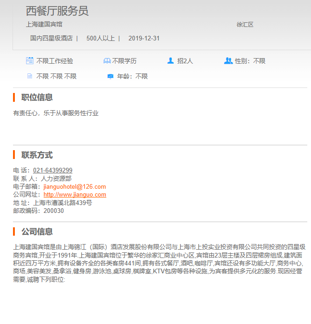Click the 2019-12-31 date
The width and height of the screenshot is (311, 324).
[144, 39]
